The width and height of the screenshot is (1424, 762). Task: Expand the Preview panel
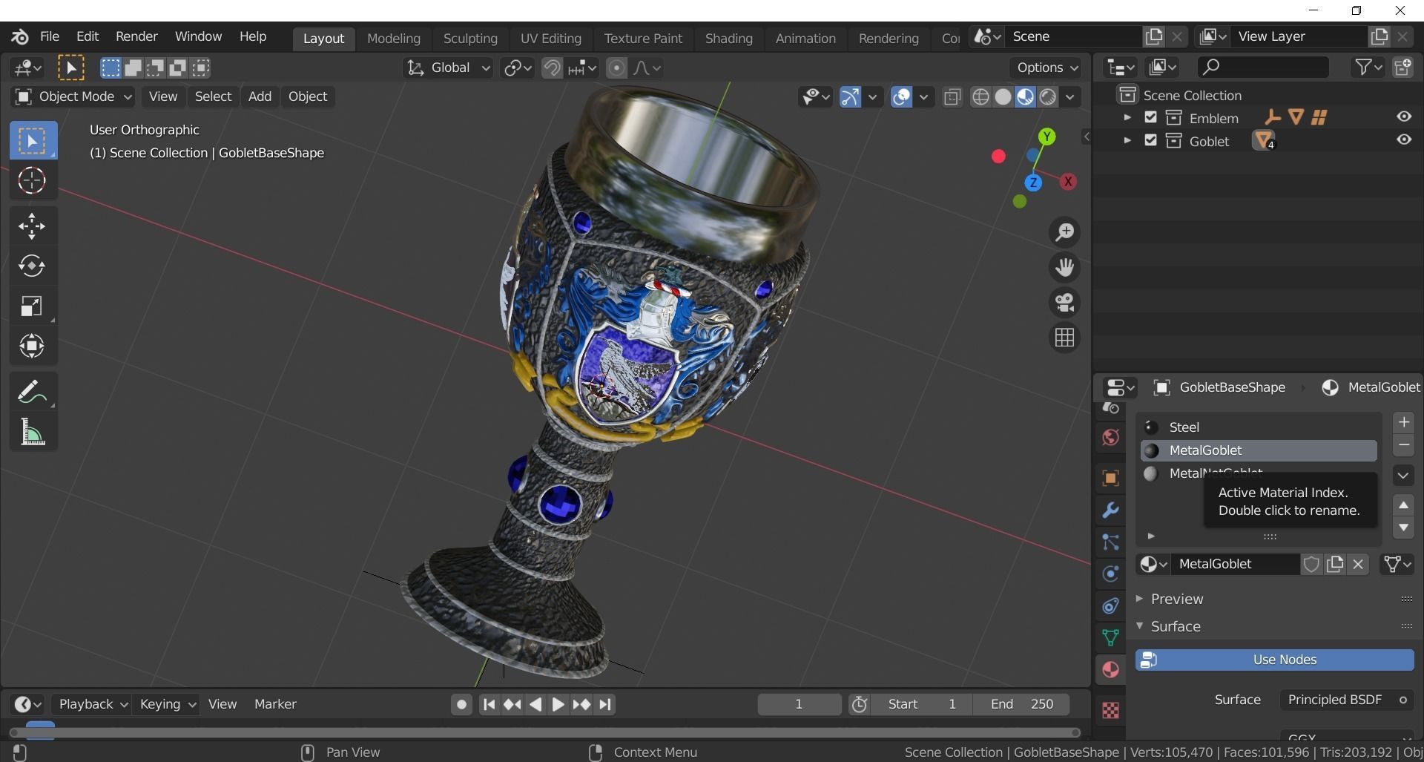(x=1176, y=599)
